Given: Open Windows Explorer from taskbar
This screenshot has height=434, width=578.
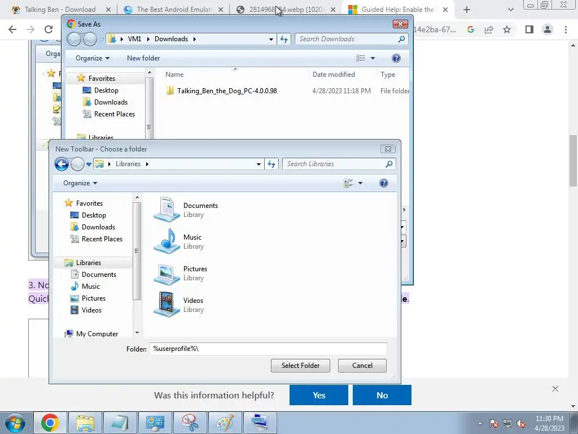Looking at the screenshot, I should pyautogui.click(x=85, y=423).
